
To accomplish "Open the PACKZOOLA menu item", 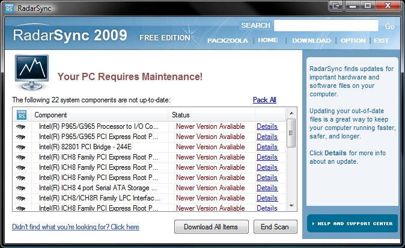I will point(228,41).
